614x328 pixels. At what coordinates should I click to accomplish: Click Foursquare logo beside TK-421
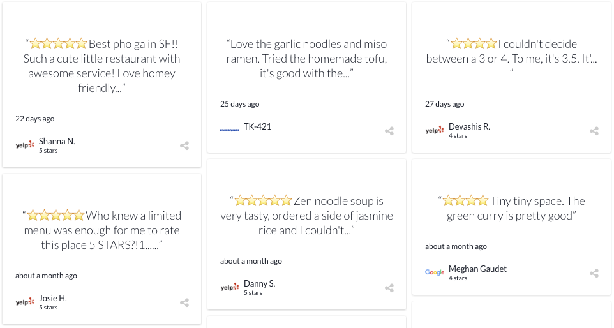(230, 130)
